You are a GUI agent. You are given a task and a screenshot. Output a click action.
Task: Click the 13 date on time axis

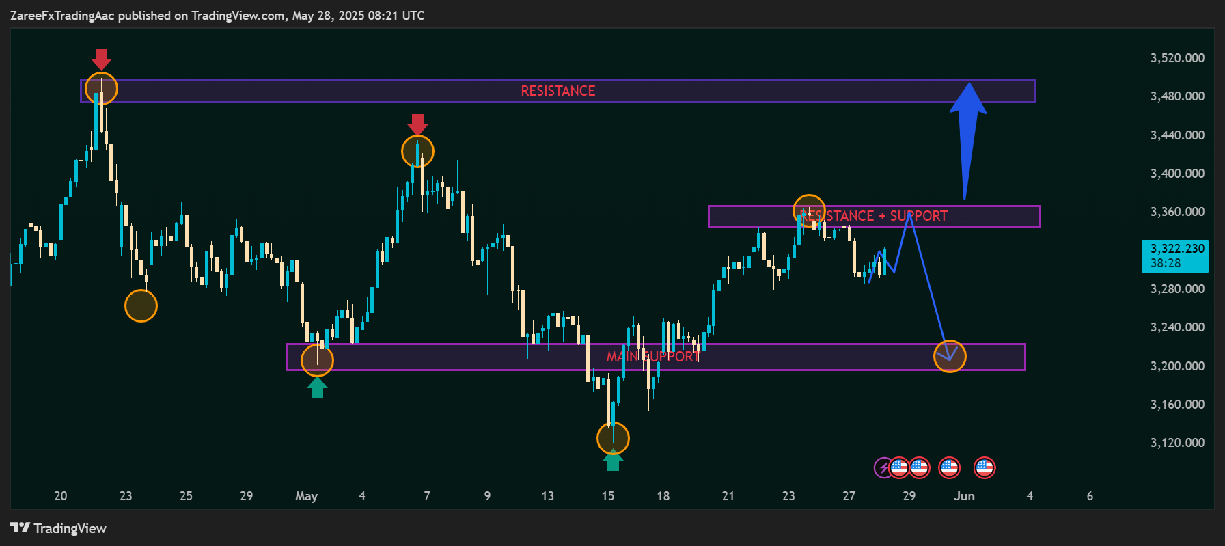pyautogui.click(x=547, y=496)
